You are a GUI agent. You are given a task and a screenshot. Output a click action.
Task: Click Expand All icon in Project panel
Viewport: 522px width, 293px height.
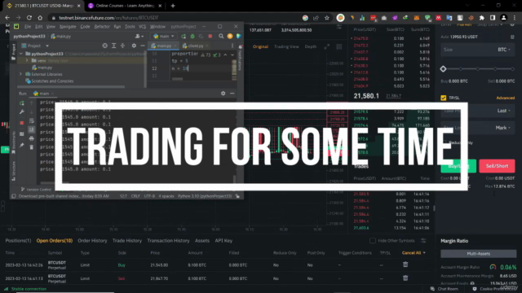pyautogui.click(x=114, y=46)
